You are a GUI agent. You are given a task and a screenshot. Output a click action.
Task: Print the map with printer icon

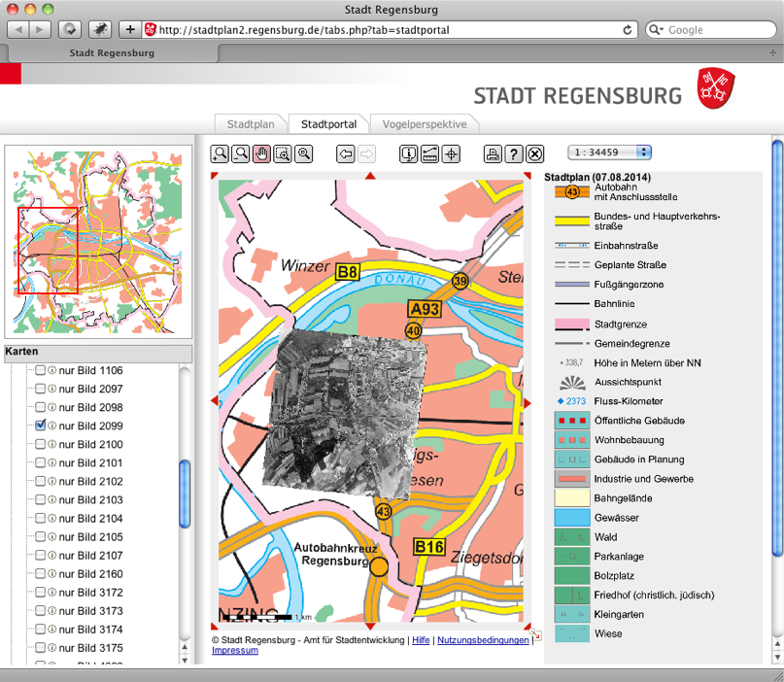(x=493, y=154)
